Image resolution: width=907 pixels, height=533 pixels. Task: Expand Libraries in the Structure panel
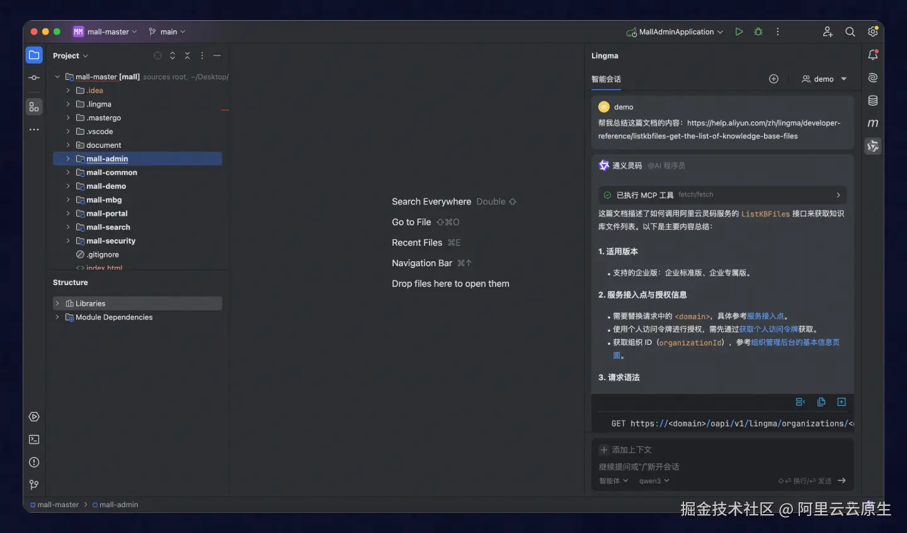click(57, 303)
